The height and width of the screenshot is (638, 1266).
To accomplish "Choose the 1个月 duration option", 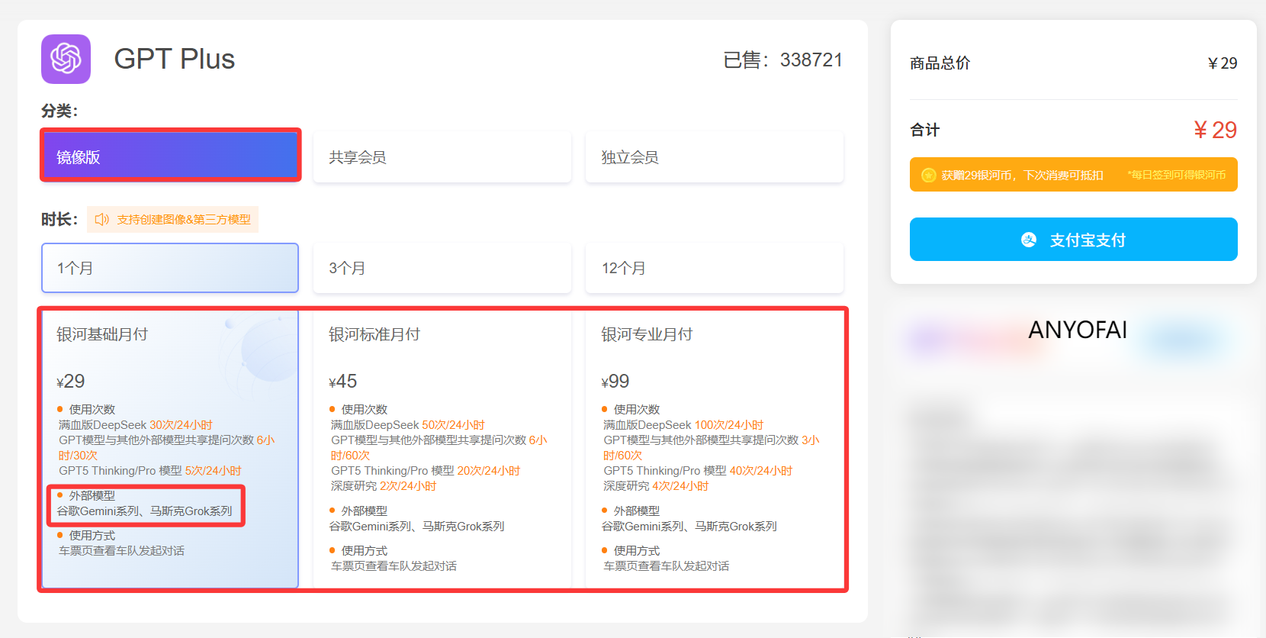I will (170, 268).
